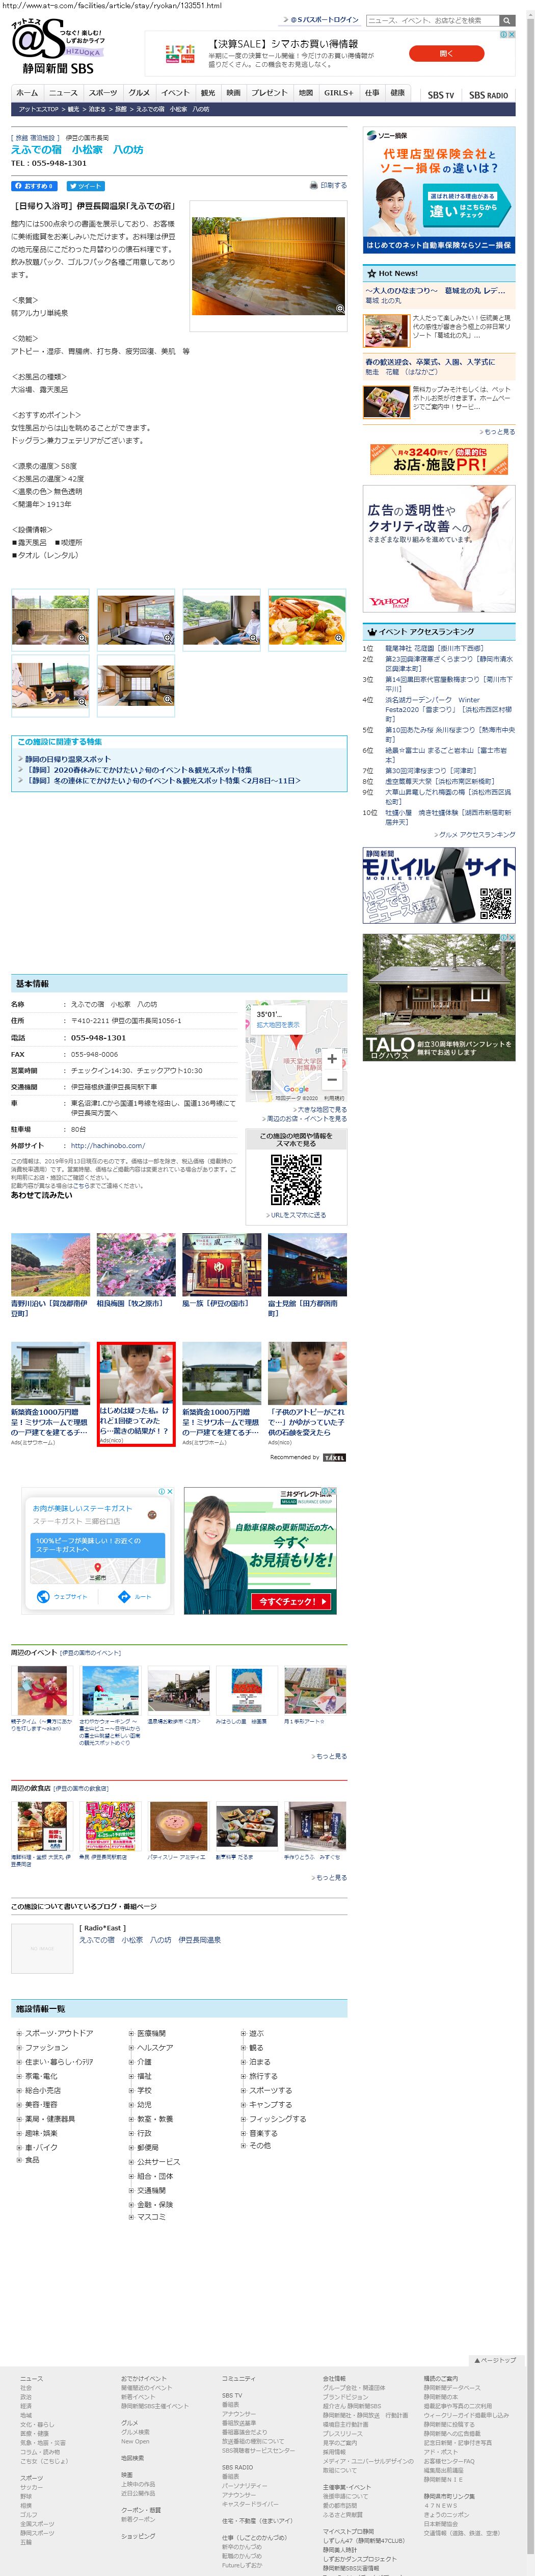
Task: Click the Yahoo Japan ad logo
Action: point(389,603)
